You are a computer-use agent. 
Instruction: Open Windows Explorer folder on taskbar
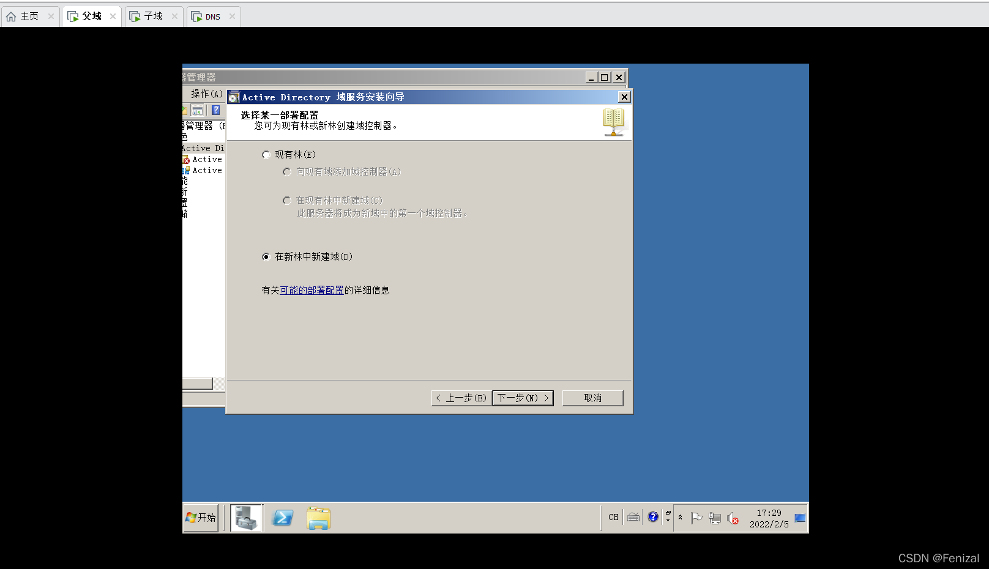(x=319, y=518)
